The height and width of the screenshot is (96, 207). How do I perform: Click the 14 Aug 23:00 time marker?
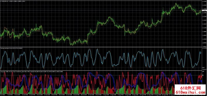click(x=158, y=94)
